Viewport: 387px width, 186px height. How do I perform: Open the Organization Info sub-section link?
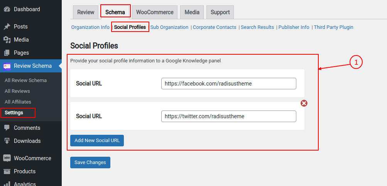[x=90, y=27]
